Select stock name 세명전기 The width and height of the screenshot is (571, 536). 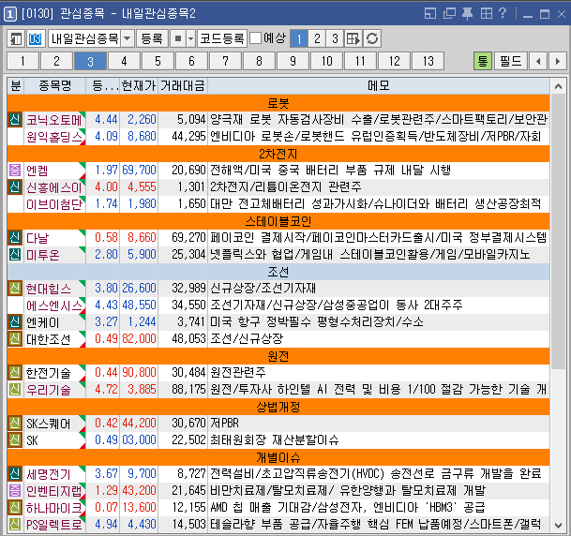click(x=49, y=474)
